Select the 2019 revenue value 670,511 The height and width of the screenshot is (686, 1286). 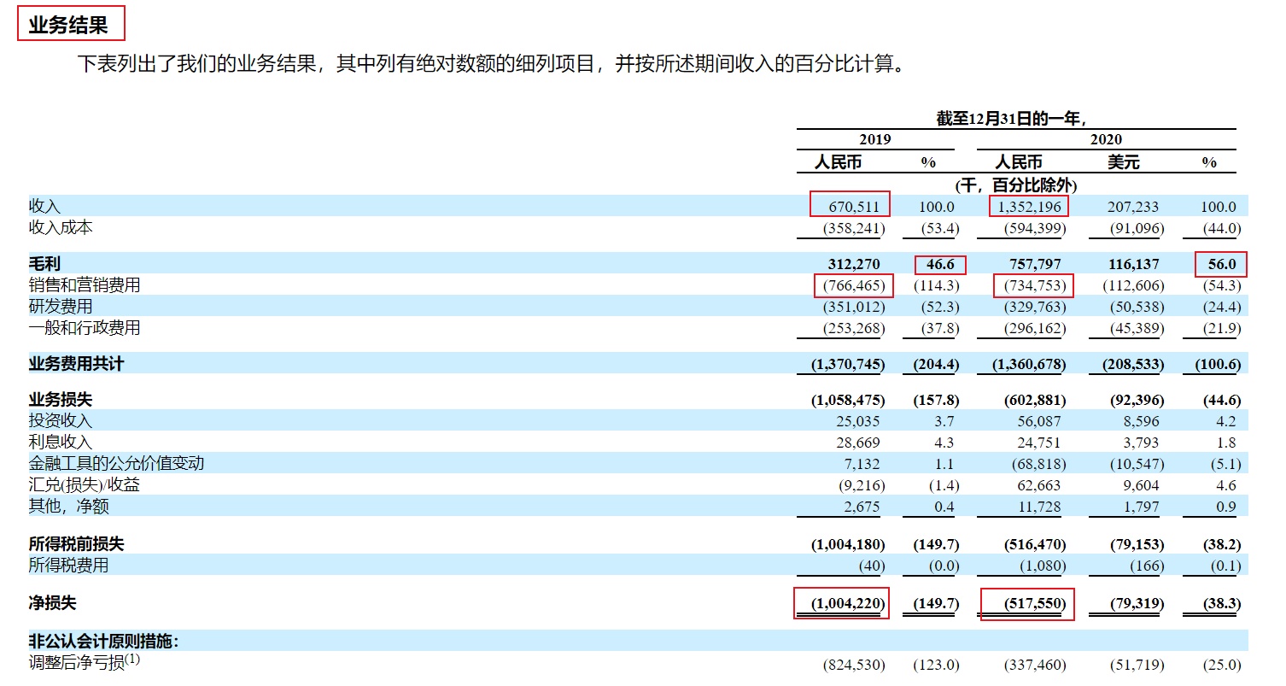click(851, 206)
